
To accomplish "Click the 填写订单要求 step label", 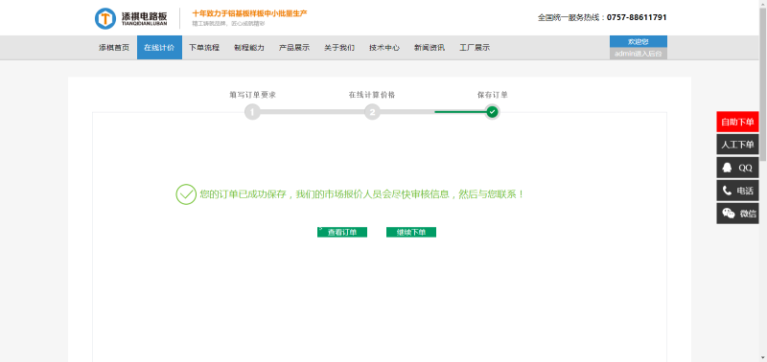I will [253, 95].
